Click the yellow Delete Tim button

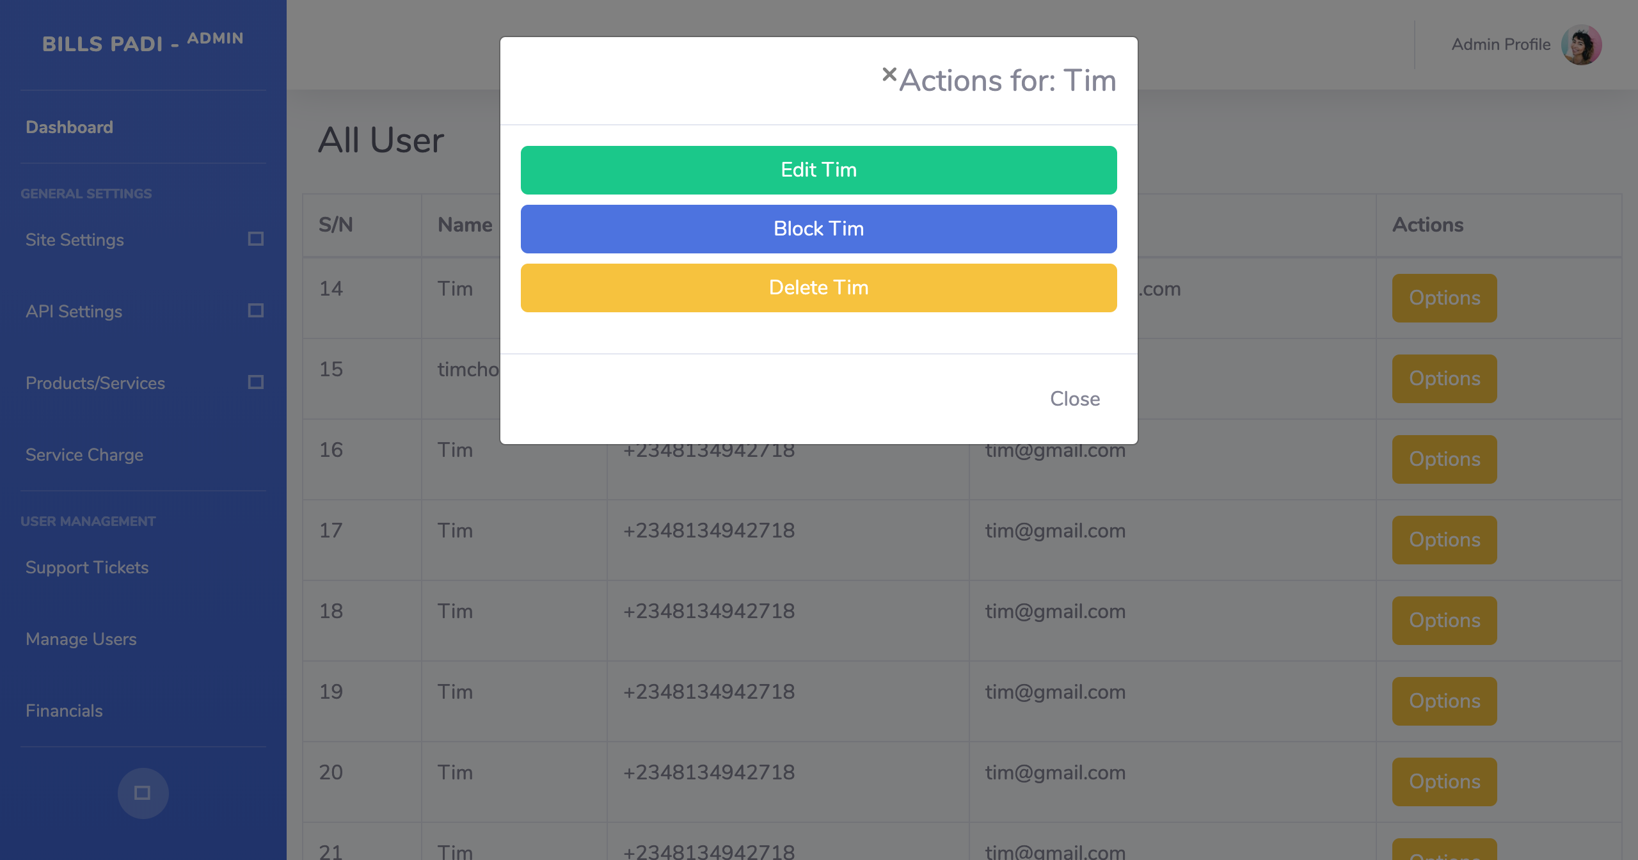click(x=818, y=288)
